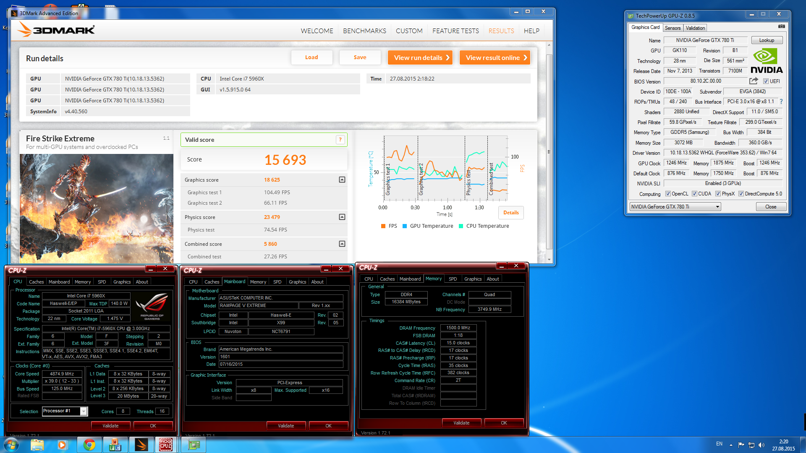
Task: Click the blue GPU Temperature legend swatch
Action: coord(405,226)
